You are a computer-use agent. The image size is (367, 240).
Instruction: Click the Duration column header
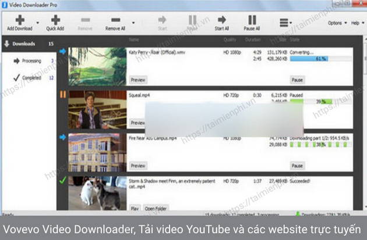coord(253,40)
